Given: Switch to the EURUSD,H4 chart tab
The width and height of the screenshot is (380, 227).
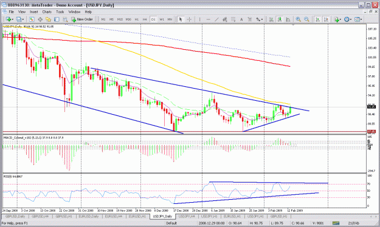Looking at the screenshot, I should pos(114,216).
